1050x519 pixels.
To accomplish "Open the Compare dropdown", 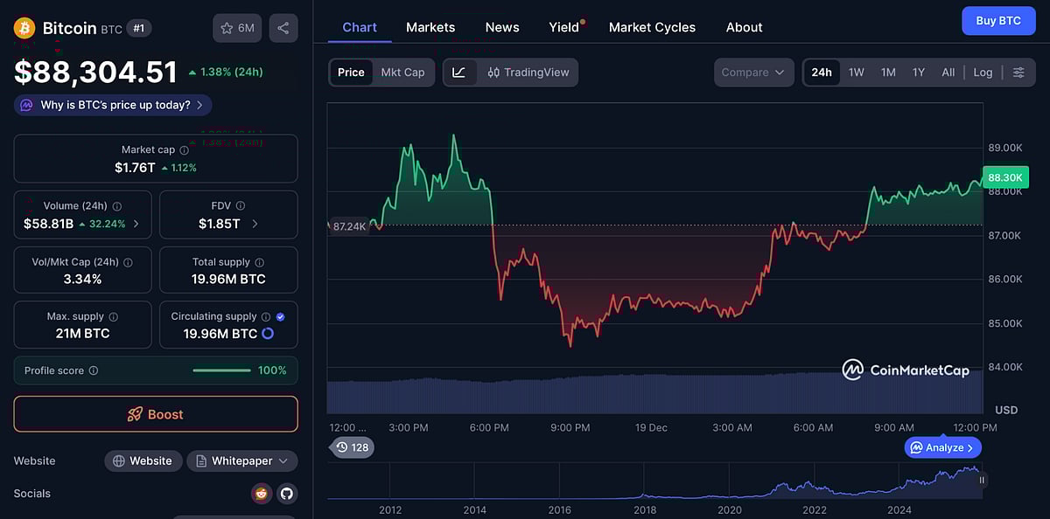I will pos(753,73).
